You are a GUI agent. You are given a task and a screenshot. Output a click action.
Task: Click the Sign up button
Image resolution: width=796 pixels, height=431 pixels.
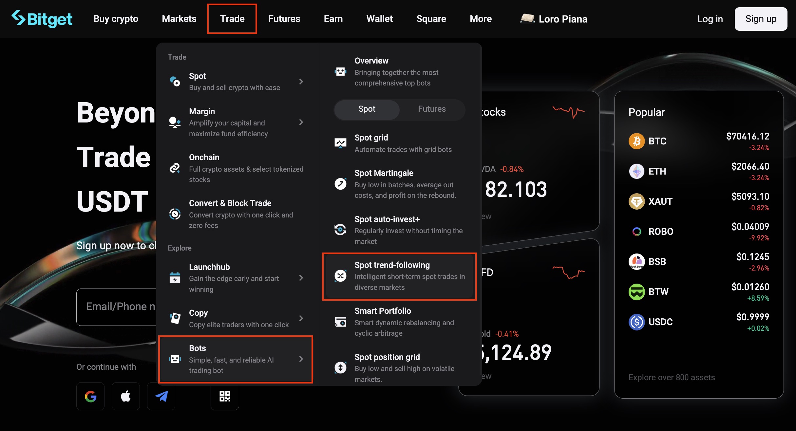tap(761, 19)
